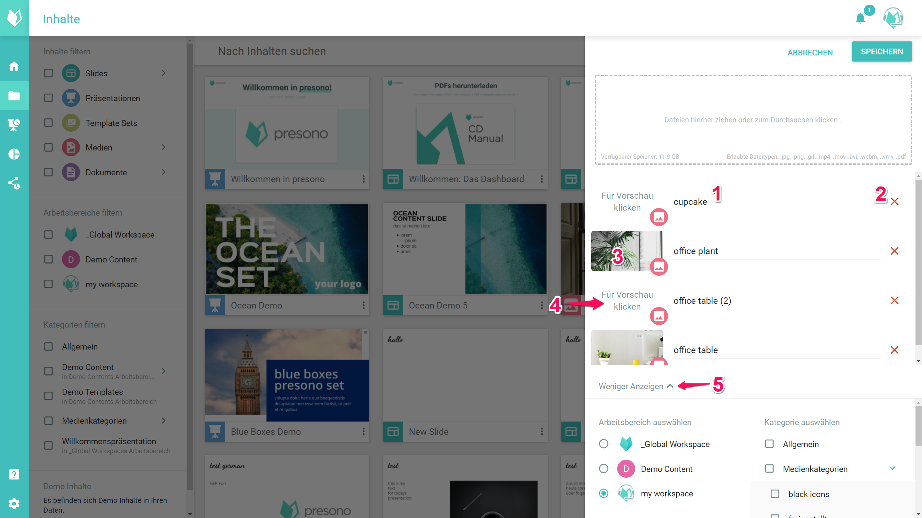Click the share icon in sidebar
This screenshot has height=518, width=922.
tap(14, 183)
